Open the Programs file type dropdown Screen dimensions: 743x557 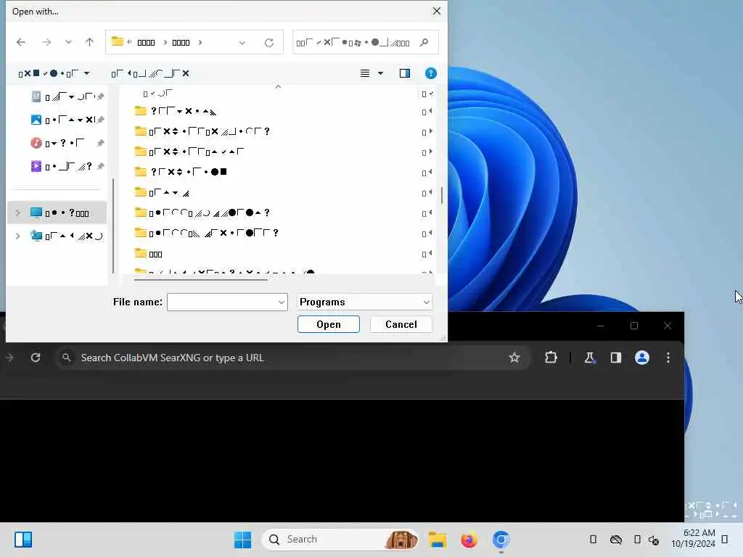point(365,302)
